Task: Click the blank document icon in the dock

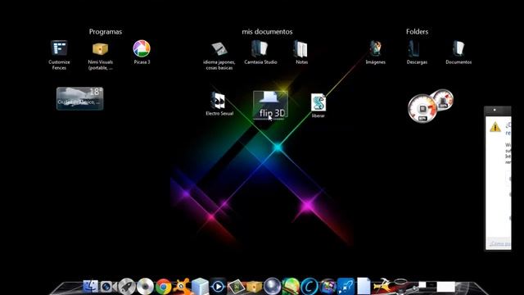Action: [364, 286]
